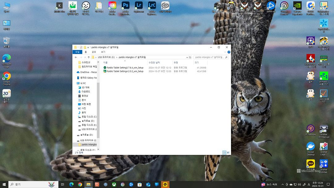This screenshot has height=188, width=334.
Task: Select Parblo Tablet Setting4.2.0.2_win_Setup file
Action: (x=125, y=71)
